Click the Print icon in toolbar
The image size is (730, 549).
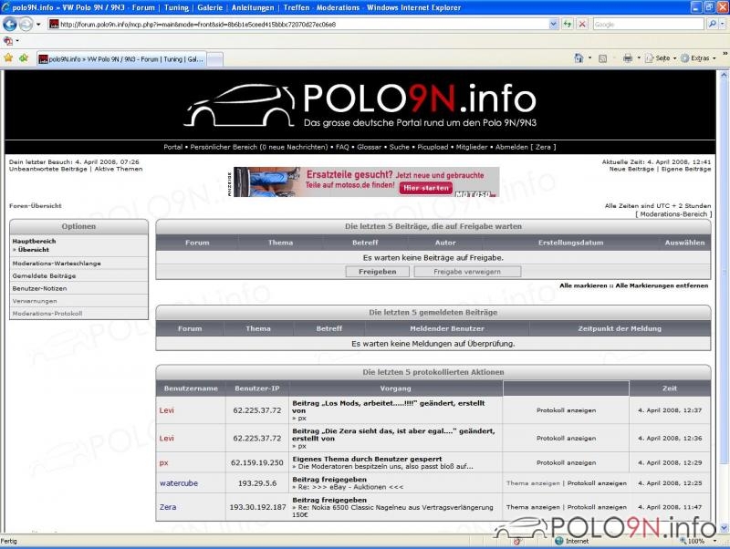point(627,57)
